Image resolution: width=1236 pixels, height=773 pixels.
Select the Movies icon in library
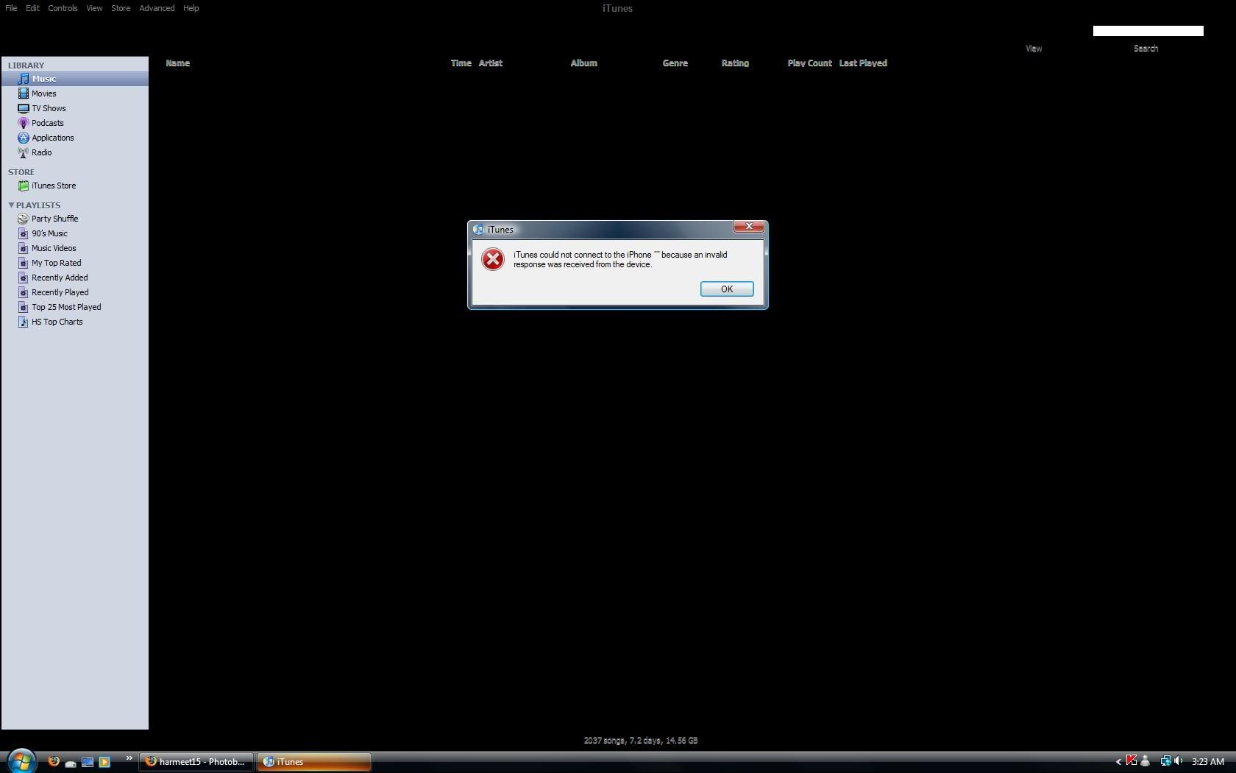[x=24, y=93]
